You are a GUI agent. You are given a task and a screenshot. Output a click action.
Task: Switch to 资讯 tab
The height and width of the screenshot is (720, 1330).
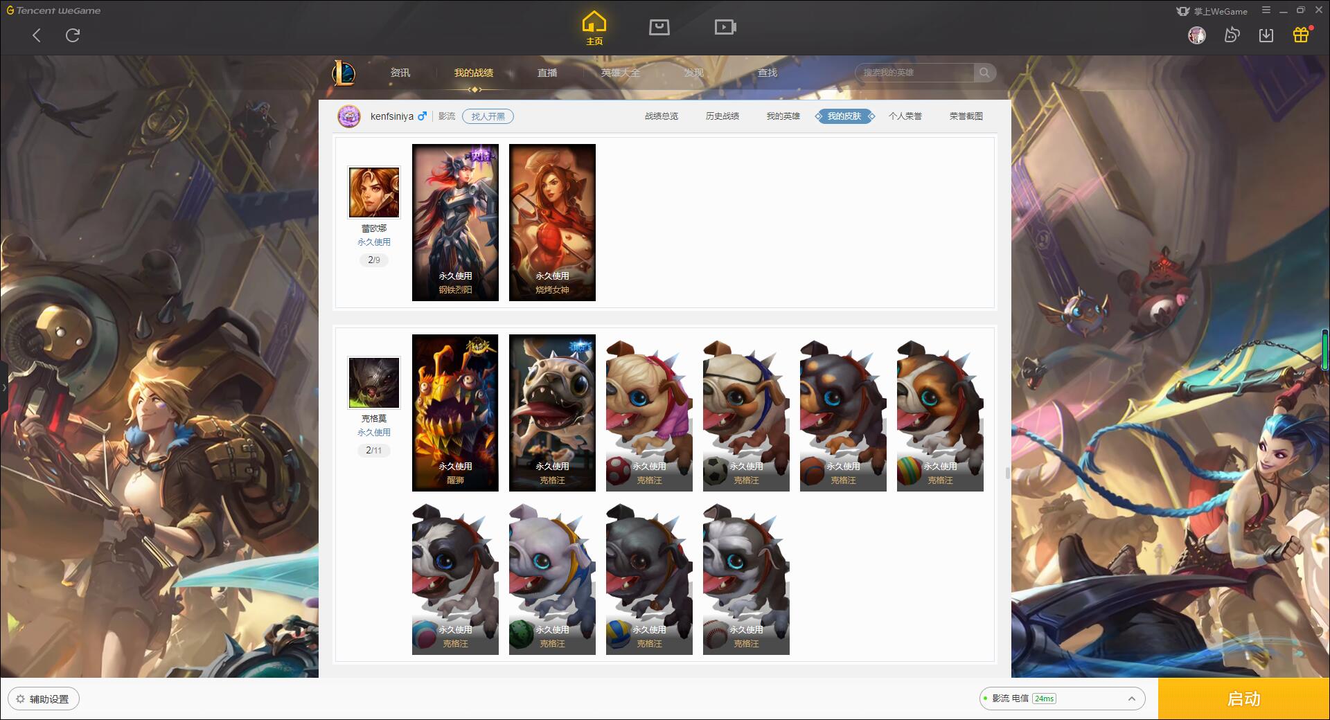(x=400, y=73)
